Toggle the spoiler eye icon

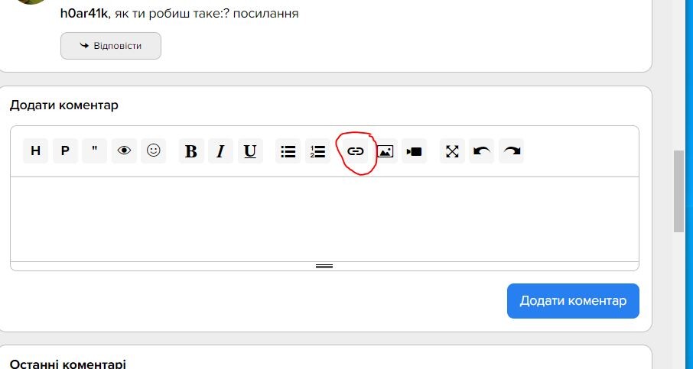coord(124,151)
